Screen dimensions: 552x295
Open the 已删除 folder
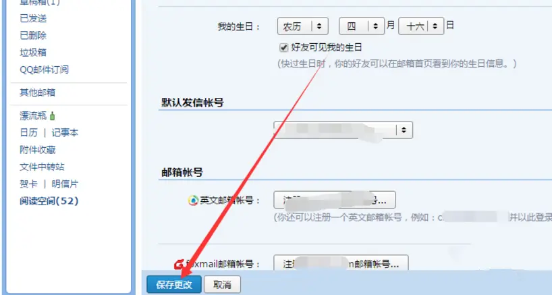click(x=33, y=36)
